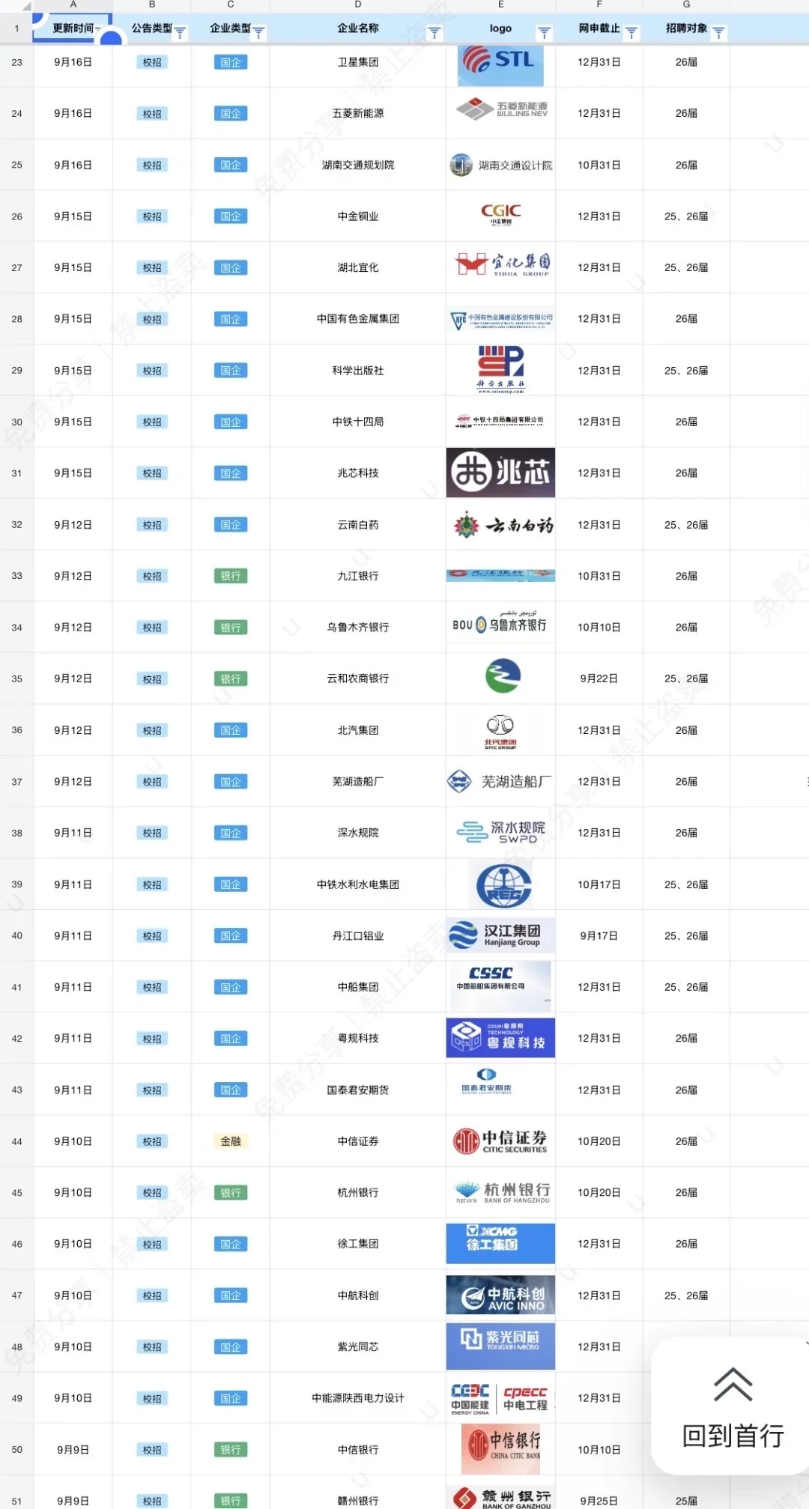Select the 企业名称 cell 中国有色金属集团
Viewport: 809px width, 1509px height.
point(358,319)
